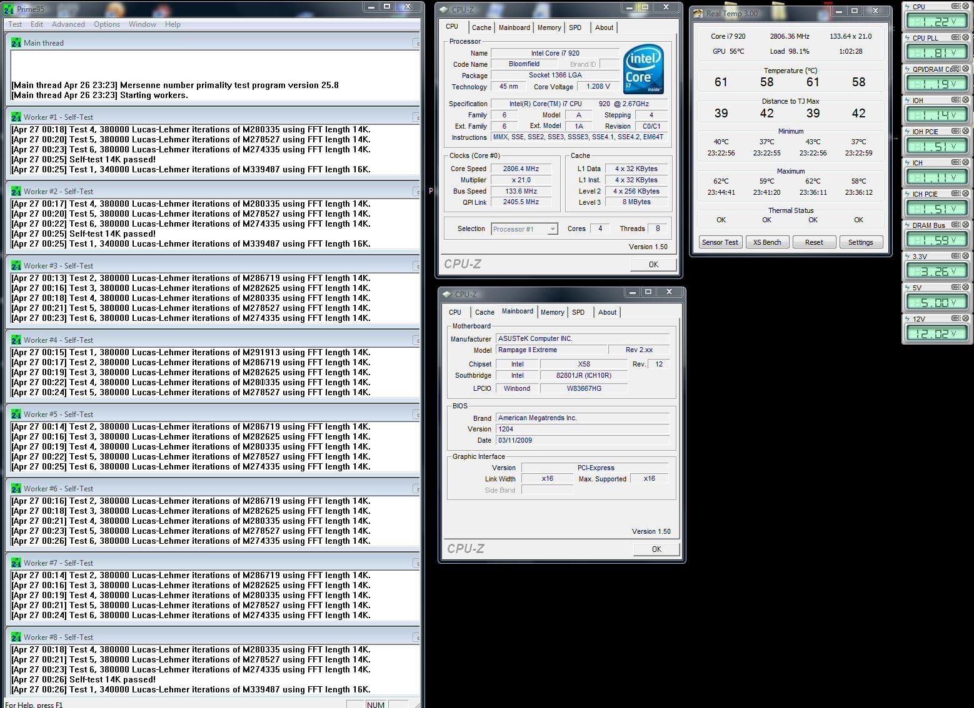Click the lower CPU-Z window title icon

tap(447, 294)
